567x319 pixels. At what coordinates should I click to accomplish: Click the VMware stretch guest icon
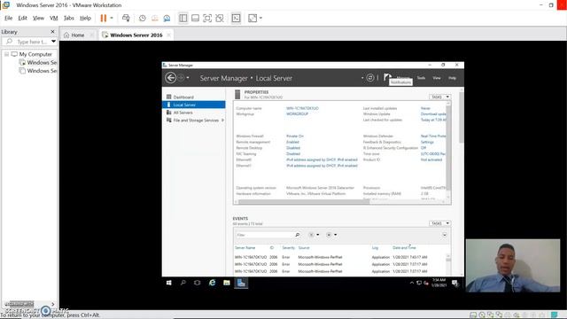[252, 18]
